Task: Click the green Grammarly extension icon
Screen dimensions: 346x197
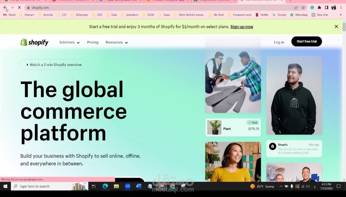Action: [312, 8]
